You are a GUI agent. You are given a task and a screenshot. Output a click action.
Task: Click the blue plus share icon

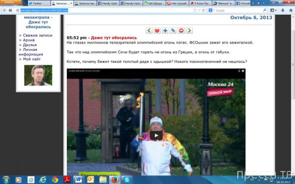pyautogui.click(x=165, y=30)
